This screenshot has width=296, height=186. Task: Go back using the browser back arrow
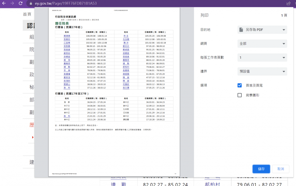point(4,3)
